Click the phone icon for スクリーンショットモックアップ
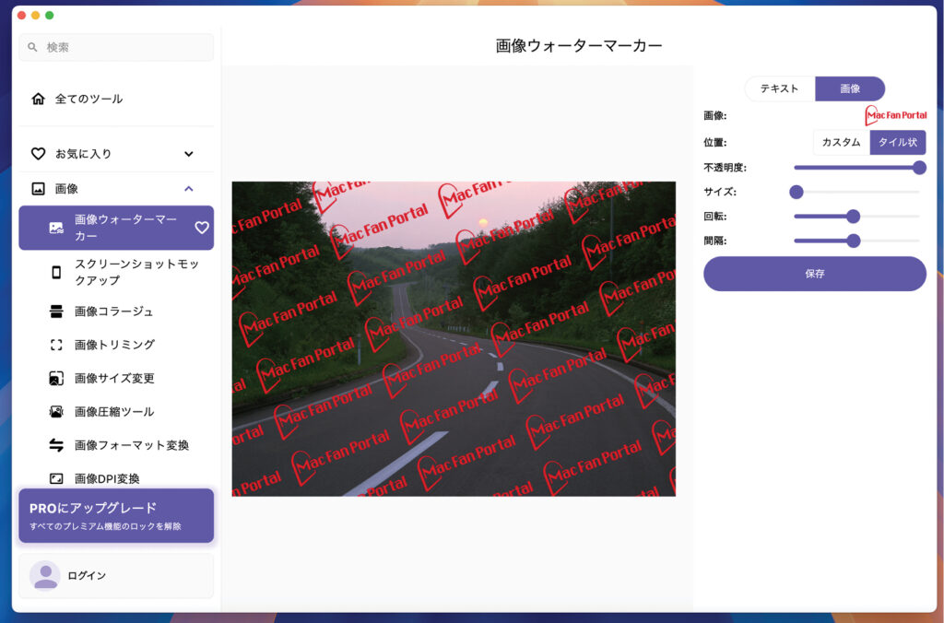The width and height of the screenshot is (944, 623). (56, 272)
